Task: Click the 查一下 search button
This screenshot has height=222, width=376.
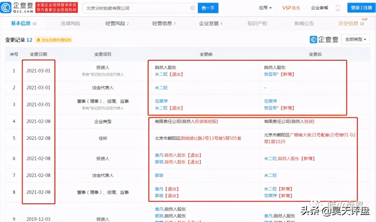Action: [x=208, y=8]
